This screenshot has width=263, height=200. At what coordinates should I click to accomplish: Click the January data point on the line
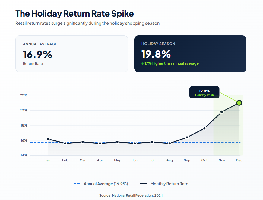click(x=48, y=139)
